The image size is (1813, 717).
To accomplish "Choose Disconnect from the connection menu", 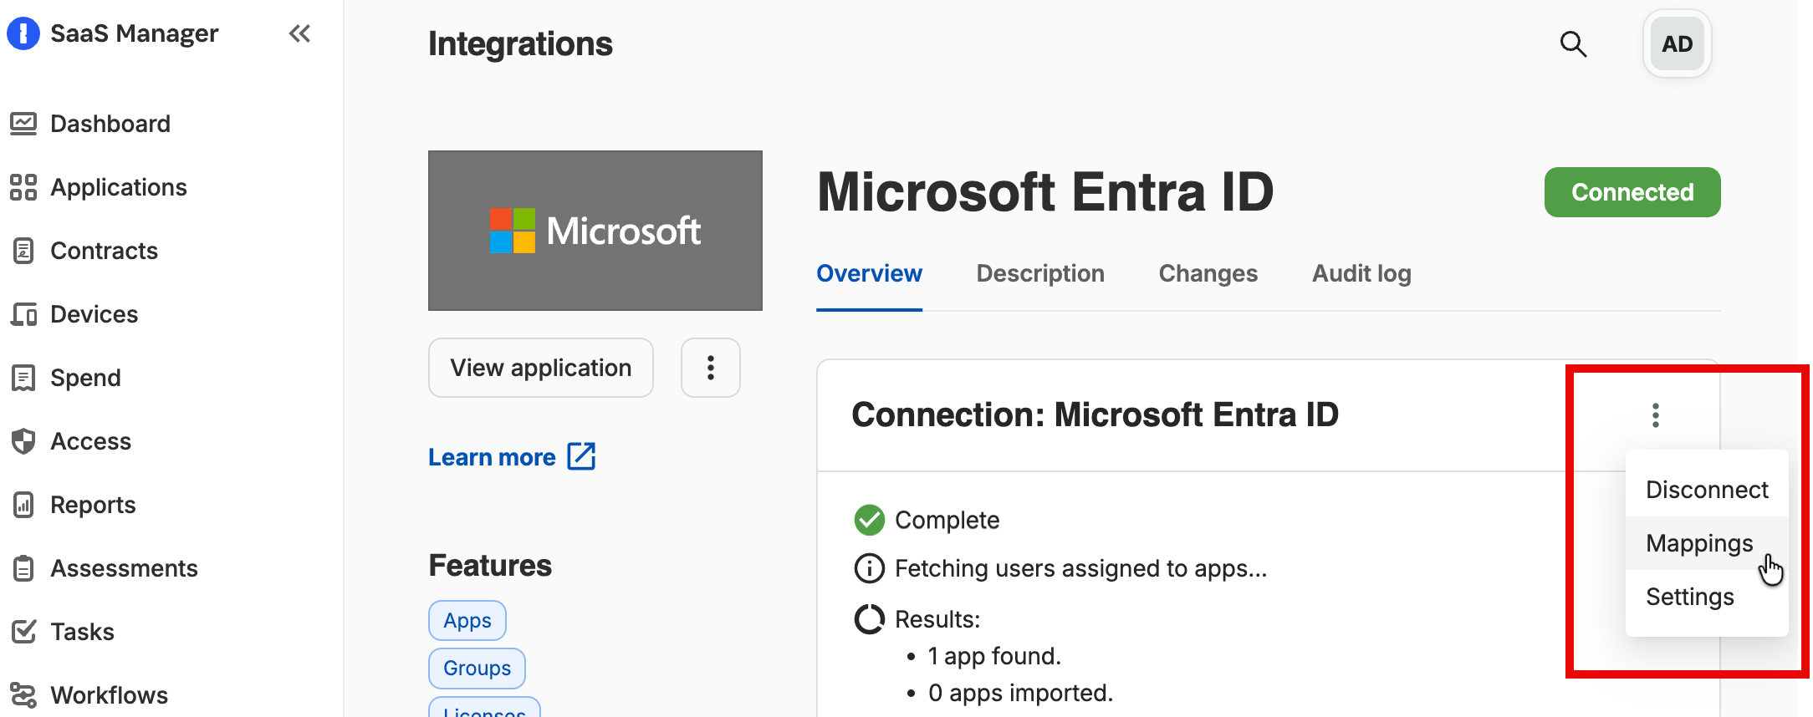I will [1707, 490].
